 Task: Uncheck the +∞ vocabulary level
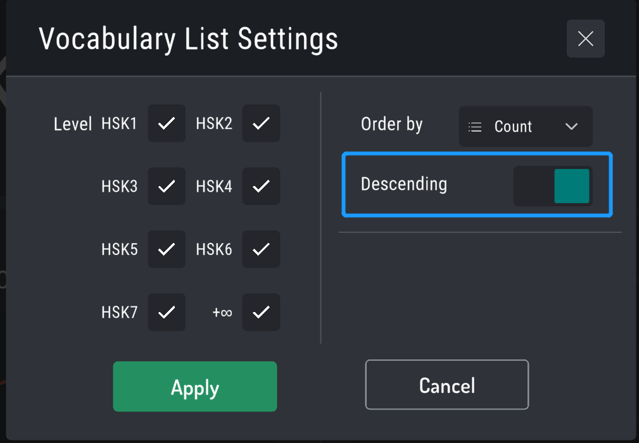261,312
